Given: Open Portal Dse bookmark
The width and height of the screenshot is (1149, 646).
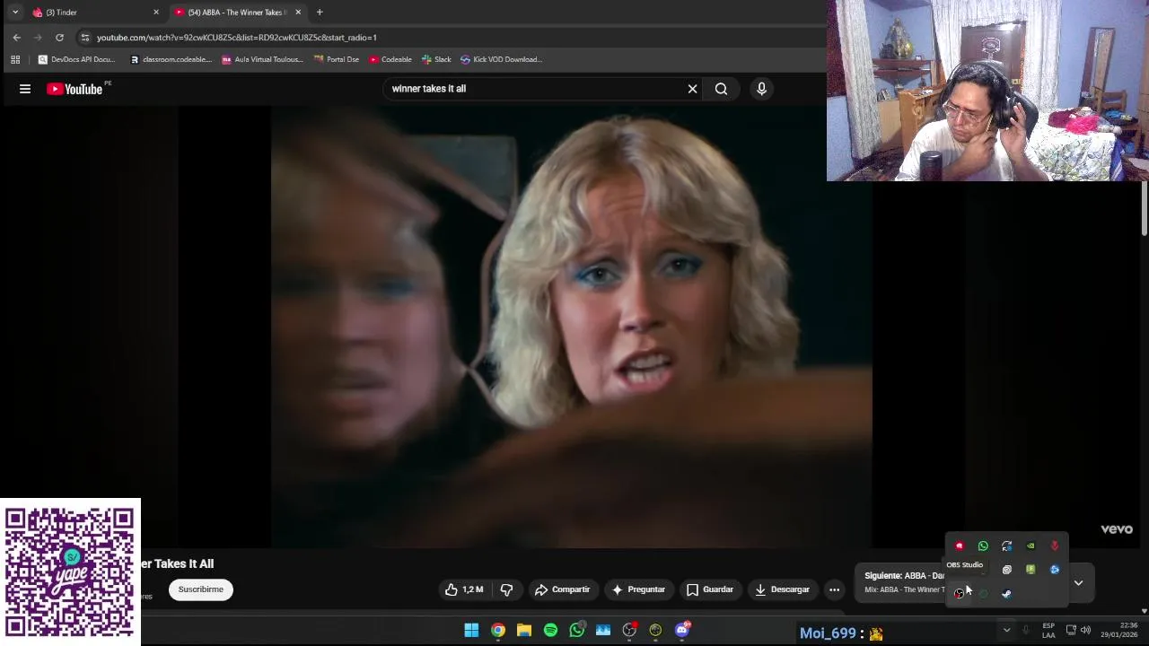Looking at the screenshot, I should [x=337, y=59].
